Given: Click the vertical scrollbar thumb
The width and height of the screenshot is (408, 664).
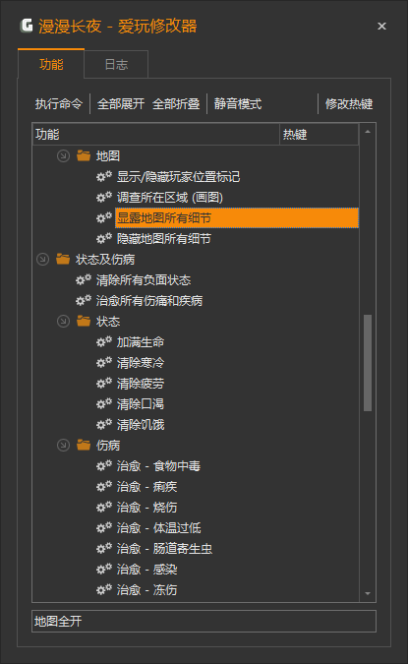Looking at the screenshot, I should (368, 362).
